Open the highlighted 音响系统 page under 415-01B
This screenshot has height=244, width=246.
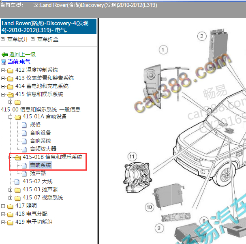coord(41,165)
